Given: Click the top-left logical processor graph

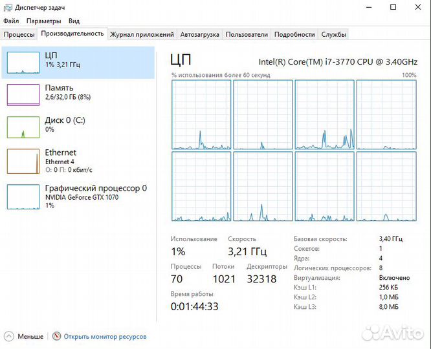Looking at the screenshot, I should (x=201, y=114).
